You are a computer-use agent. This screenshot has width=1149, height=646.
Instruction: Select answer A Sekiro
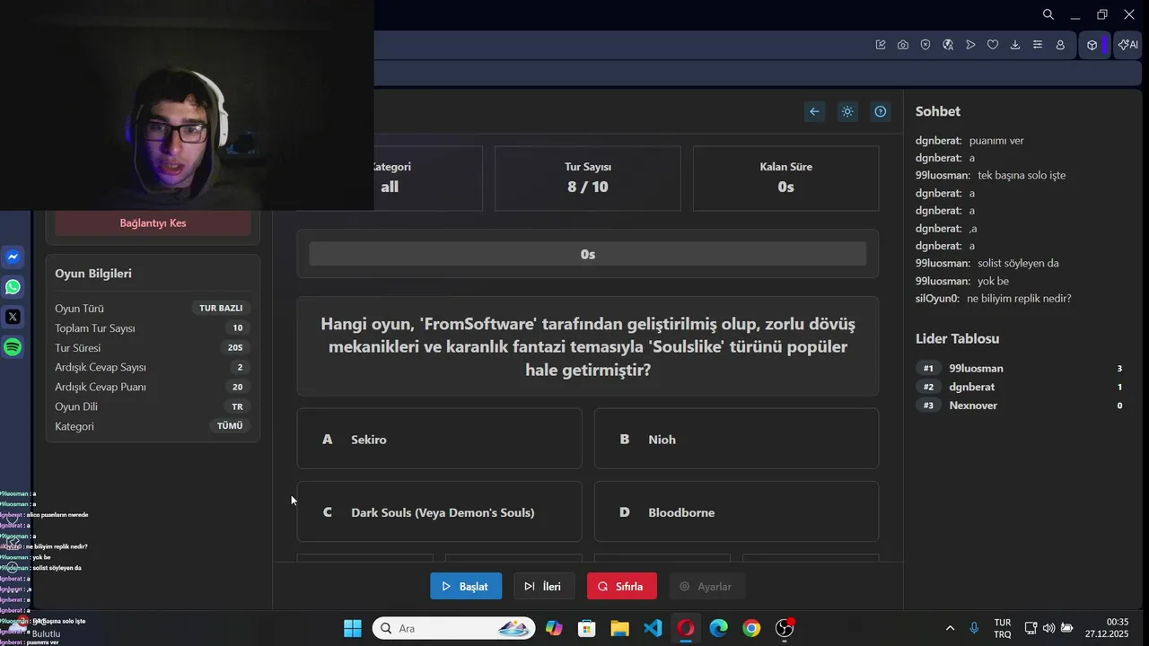pyautogui.click(x=439, y=439)
